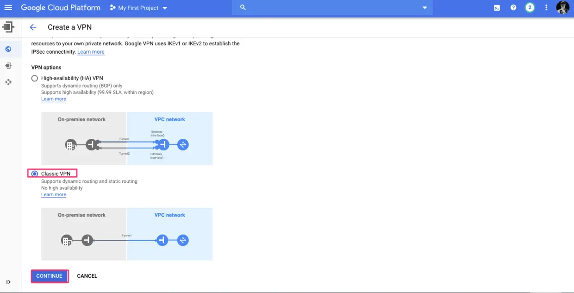
Task: Open the Learn more link under Classic VPN
Action: tap(54, 195)
